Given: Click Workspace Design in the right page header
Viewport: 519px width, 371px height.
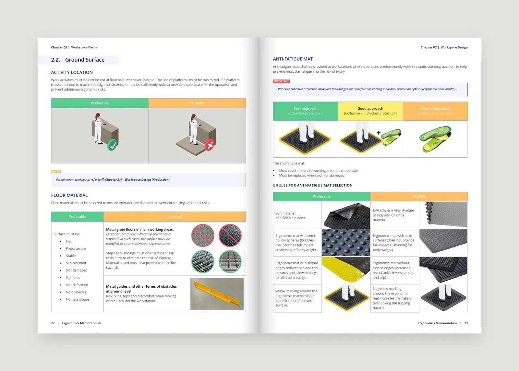Looking at the screenshot, I should click(x=454, y=47).
